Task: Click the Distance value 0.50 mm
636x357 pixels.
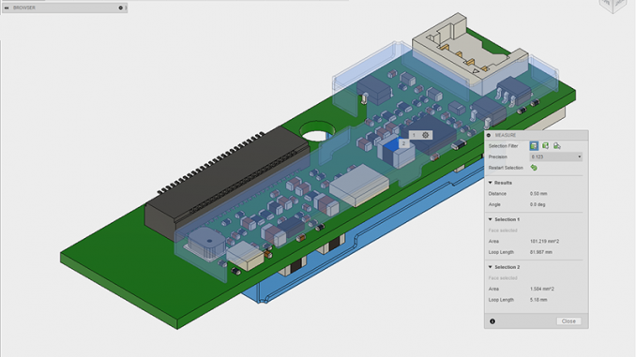Action: pos(538,194)
